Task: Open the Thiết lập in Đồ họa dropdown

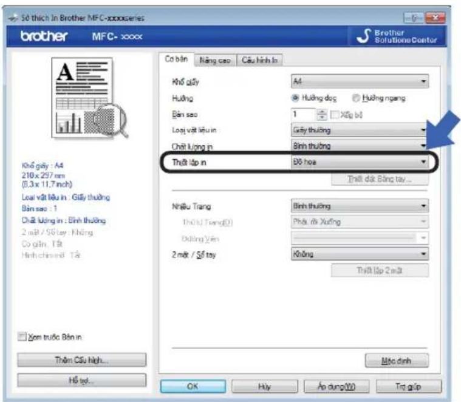Action: pyautogui.click(x=360, y=162)
